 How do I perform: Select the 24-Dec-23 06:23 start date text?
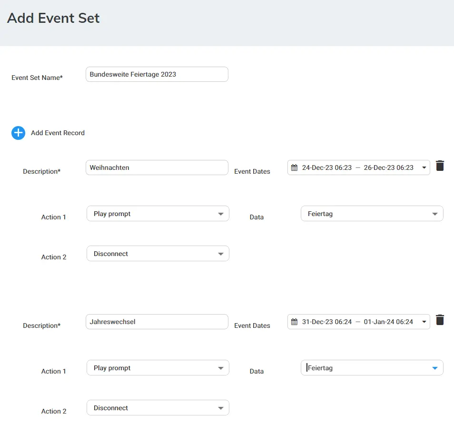point(326,168)
